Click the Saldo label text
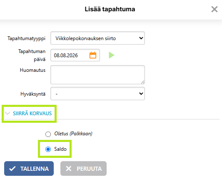 point(60,149)
